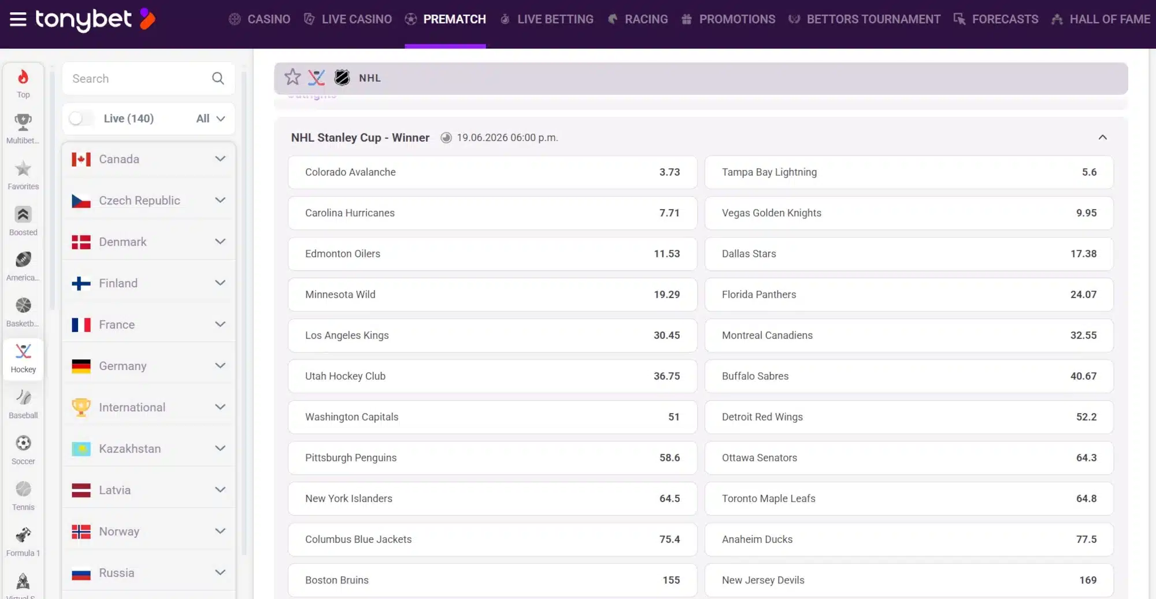The width and height of the screenshot is (1156, 599).
Task: Switch to the Live Betting tab
Action: click(547, 19)
